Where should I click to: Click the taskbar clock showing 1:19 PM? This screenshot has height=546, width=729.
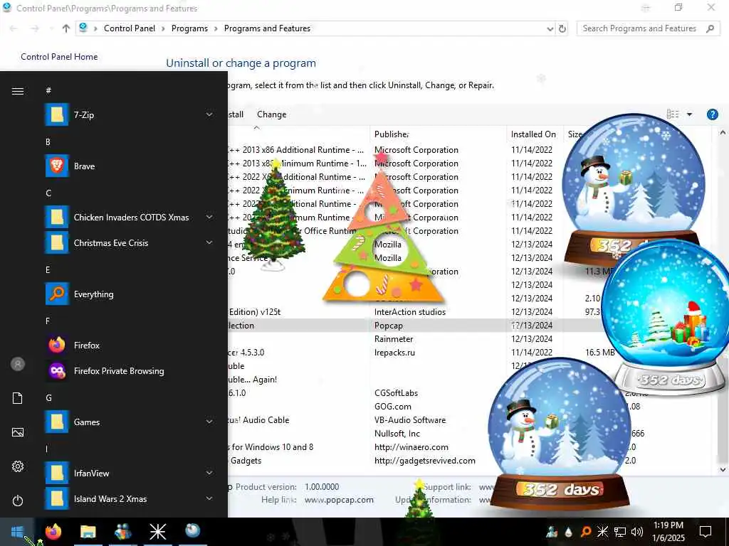[x=668, y=532]
